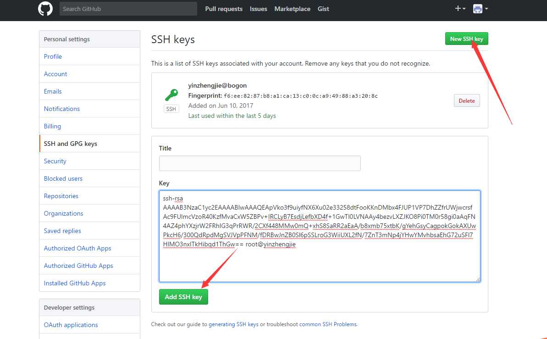
Task: Click root@yinzhengjie at the end of key
Action: pos(271,245)
